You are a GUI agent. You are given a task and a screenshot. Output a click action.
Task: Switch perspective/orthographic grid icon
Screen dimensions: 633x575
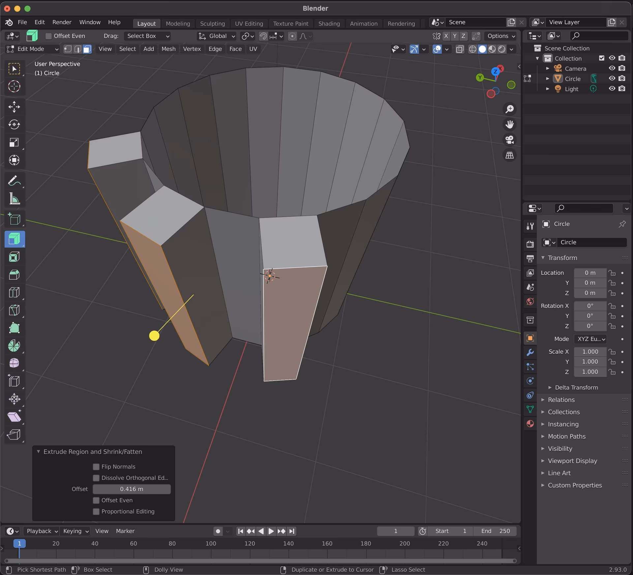click(x=510, y=155)
